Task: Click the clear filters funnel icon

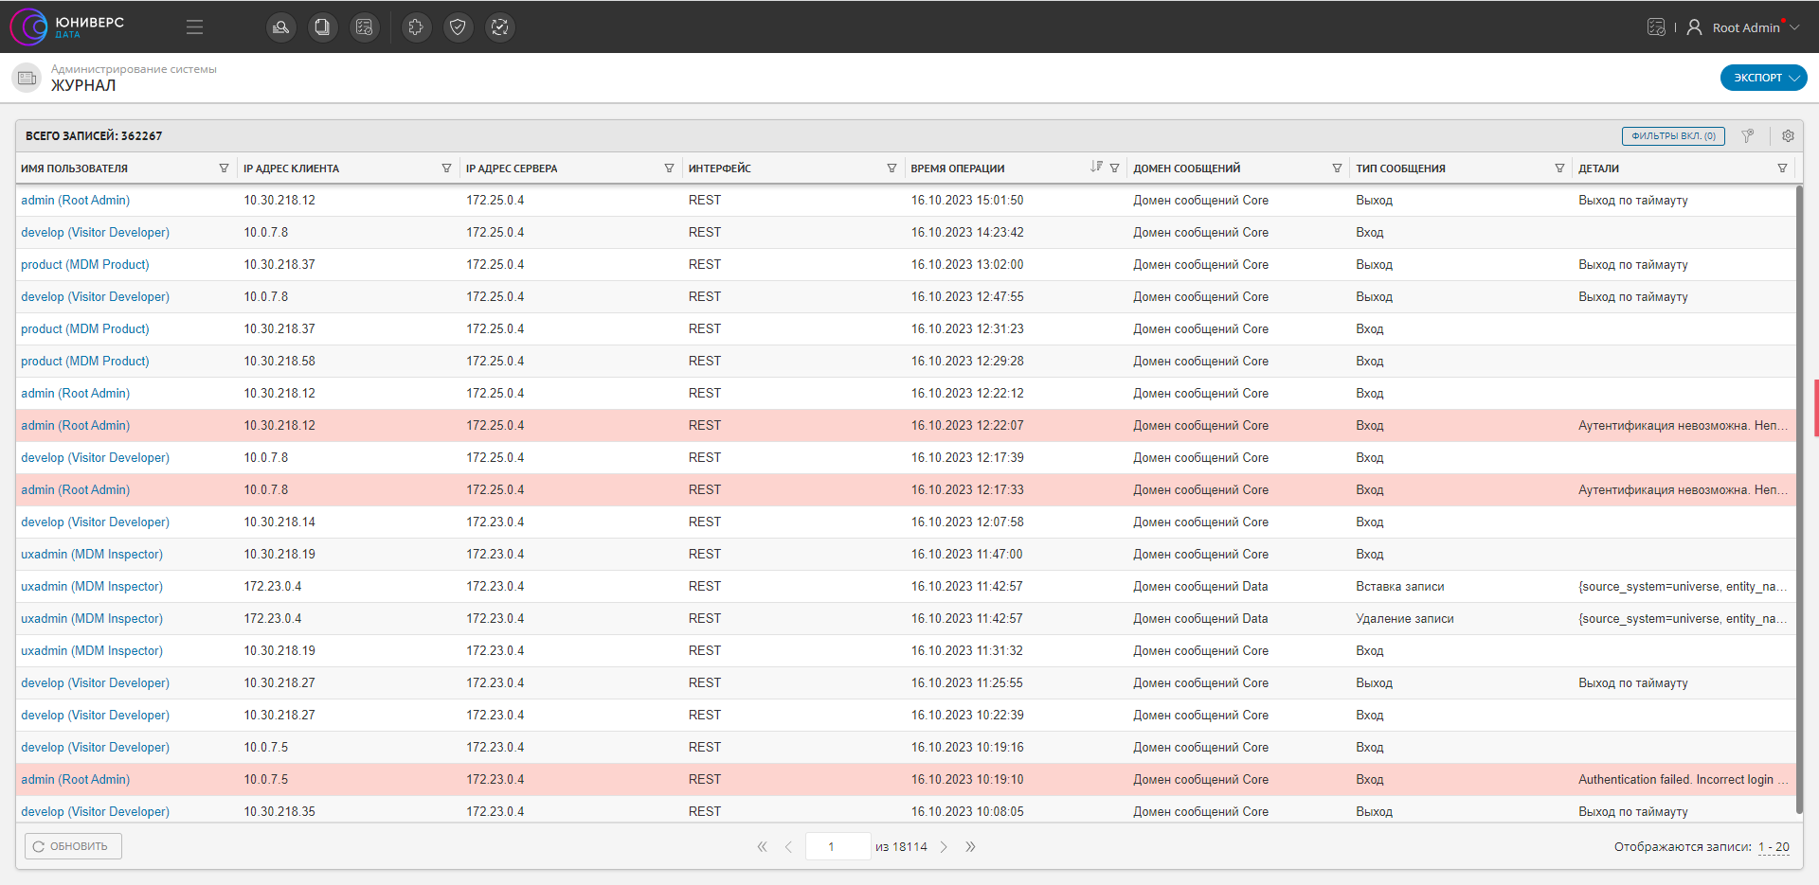Action: pos(1748,136)
